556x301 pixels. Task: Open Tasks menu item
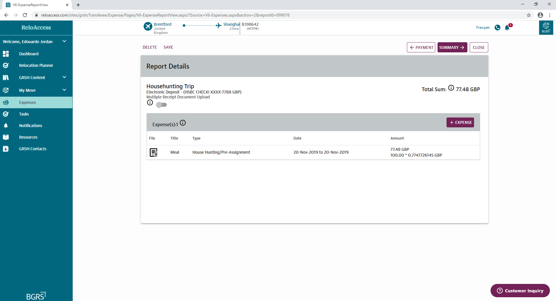24,114
